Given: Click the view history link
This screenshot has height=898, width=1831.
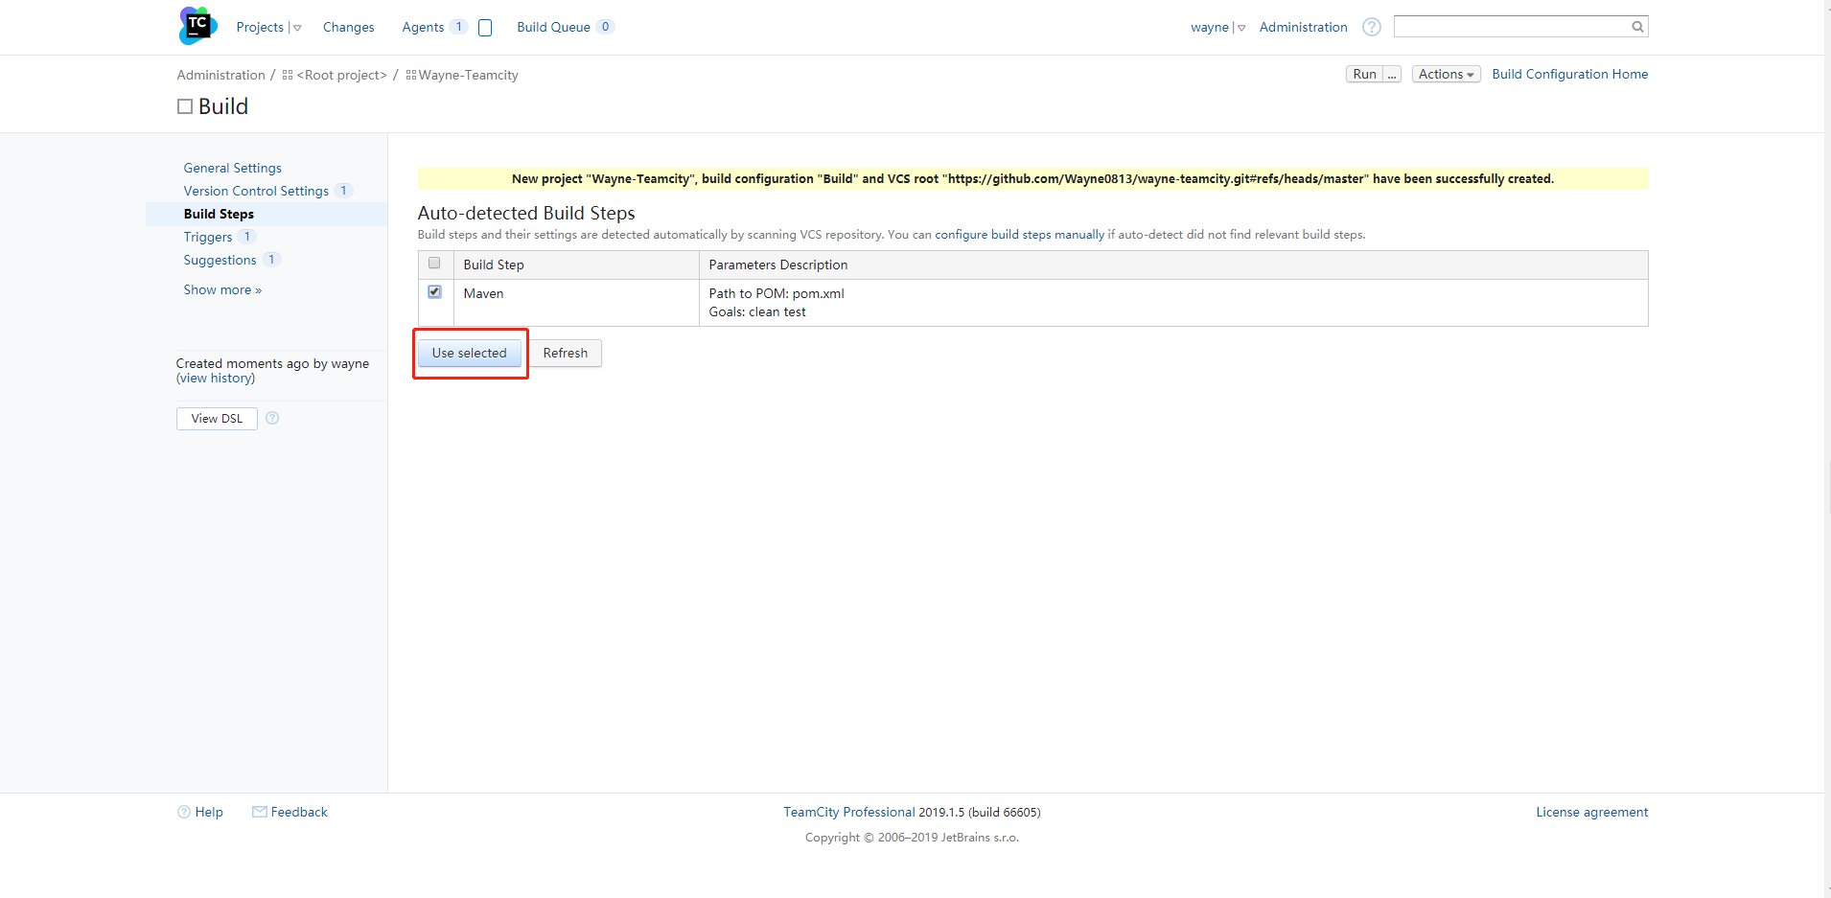Looking at the screenshot, I should pos(216,378).
